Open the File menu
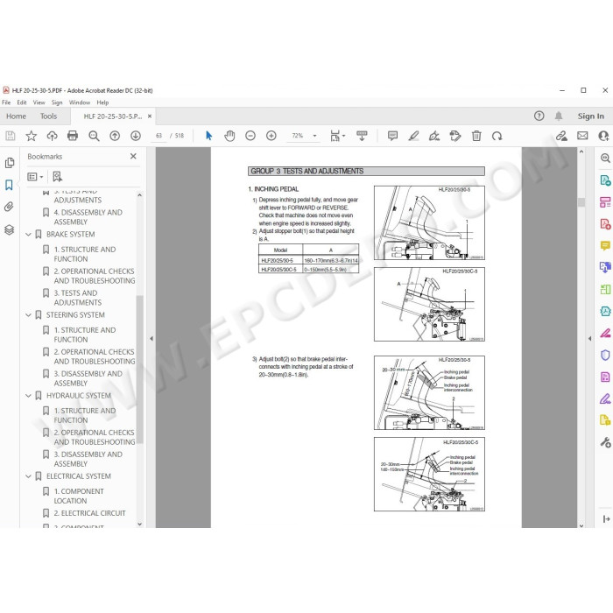 tap(6, 102)
